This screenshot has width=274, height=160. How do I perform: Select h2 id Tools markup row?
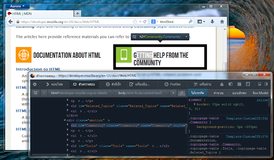[x=120, y=146]
